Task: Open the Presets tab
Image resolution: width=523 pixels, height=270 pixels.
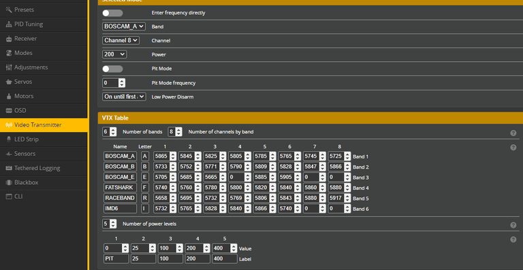Action: pos(44,10)
